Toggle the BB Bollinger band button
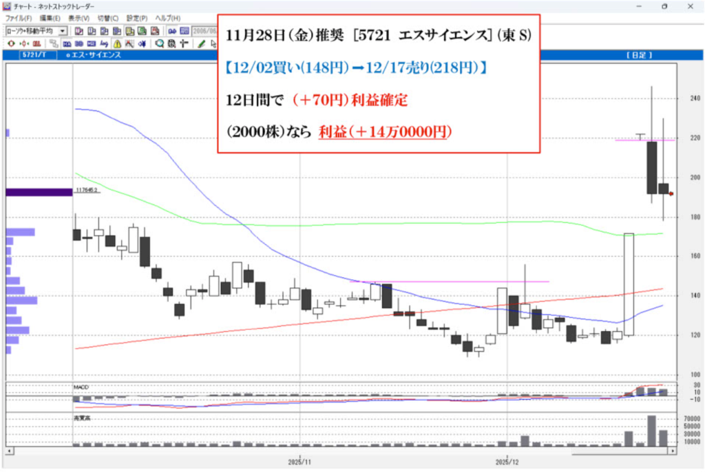This screenshot has width=705, height=472. (80, 43)
